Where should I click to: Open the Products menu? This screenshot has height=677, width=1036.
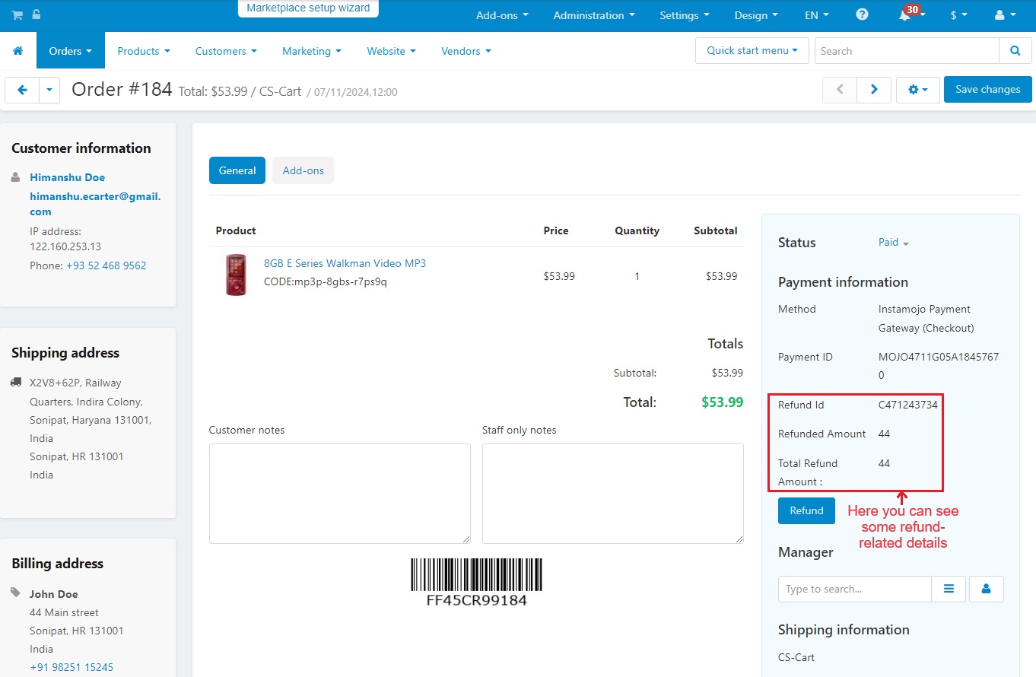pos(144,51)
